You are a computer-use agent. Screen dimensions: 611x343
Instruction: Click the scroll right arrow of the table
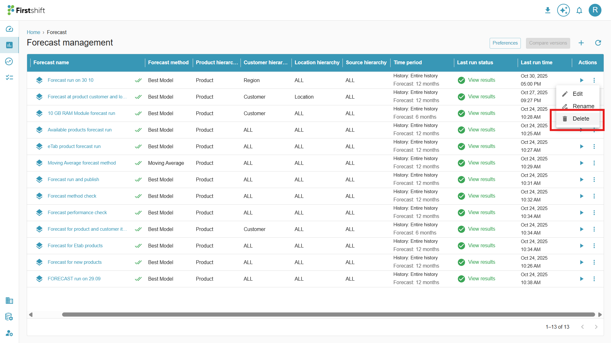pos(600,315)
